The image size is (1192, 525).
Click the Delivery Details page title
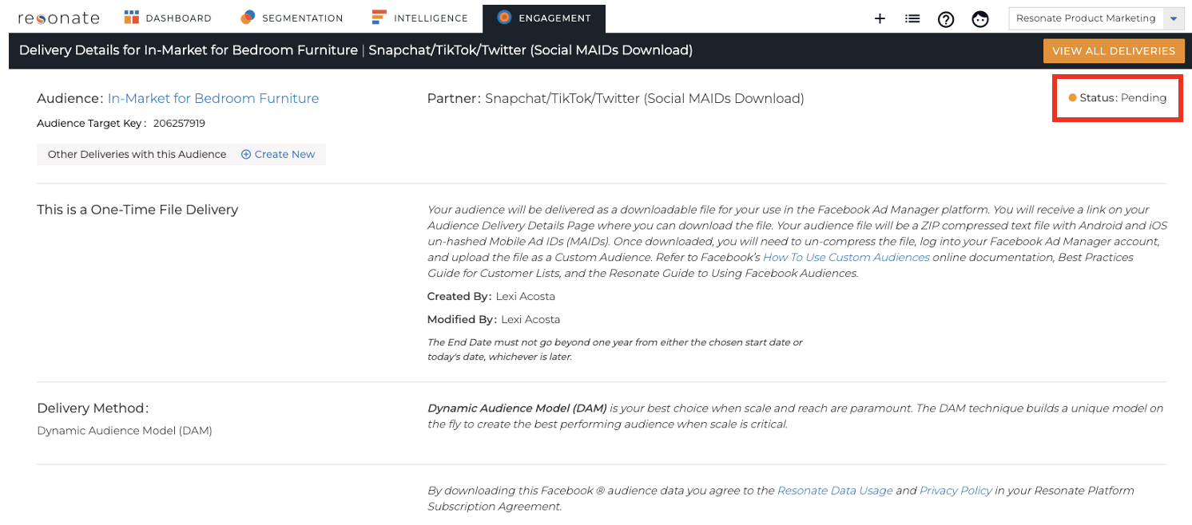[x=356, y=50]
